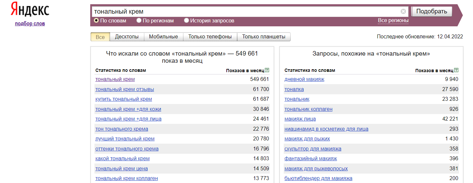Open 'тональный крем цена' link

pyautogui.click(x=122, y=169)
